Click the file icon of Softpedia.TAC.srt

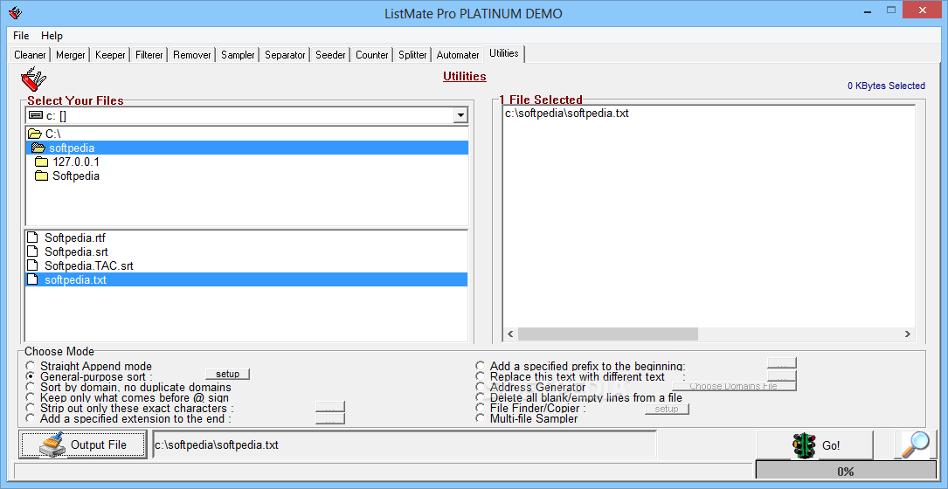[32, 265]
